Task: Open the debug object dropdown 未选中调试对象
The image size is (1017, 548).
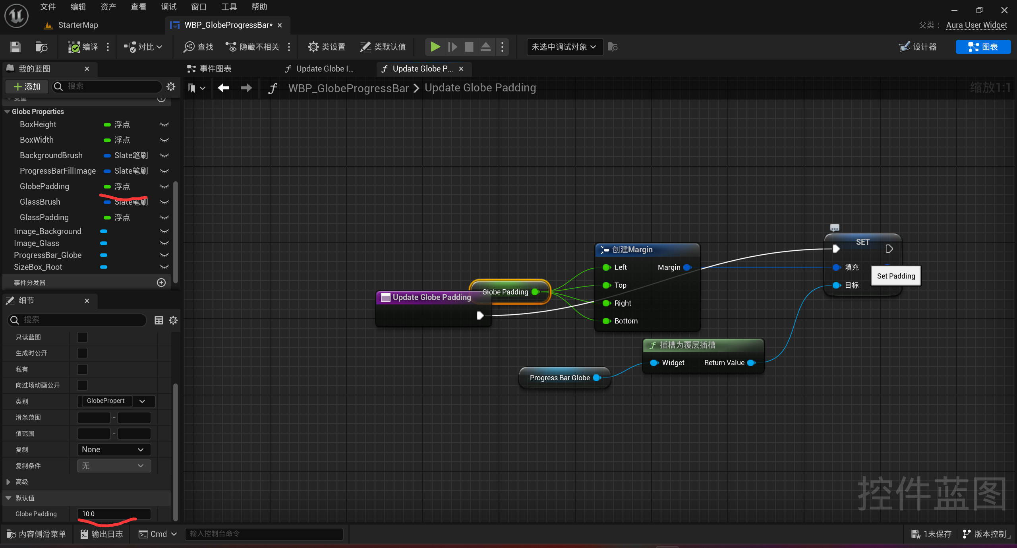Action: (564, 47)
